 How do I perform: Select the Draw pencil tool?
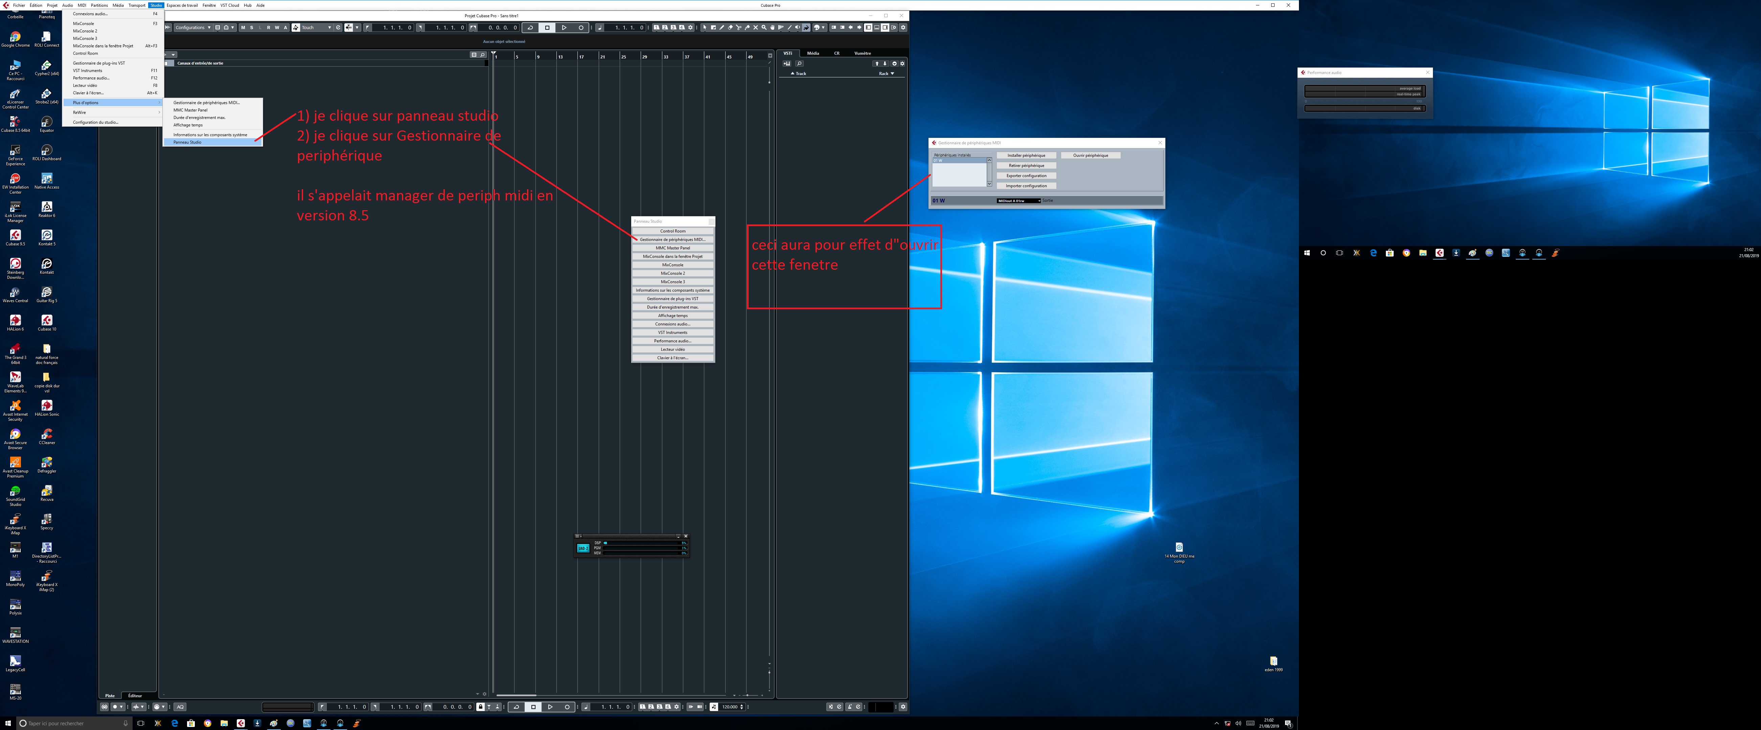tap(722, 27)
